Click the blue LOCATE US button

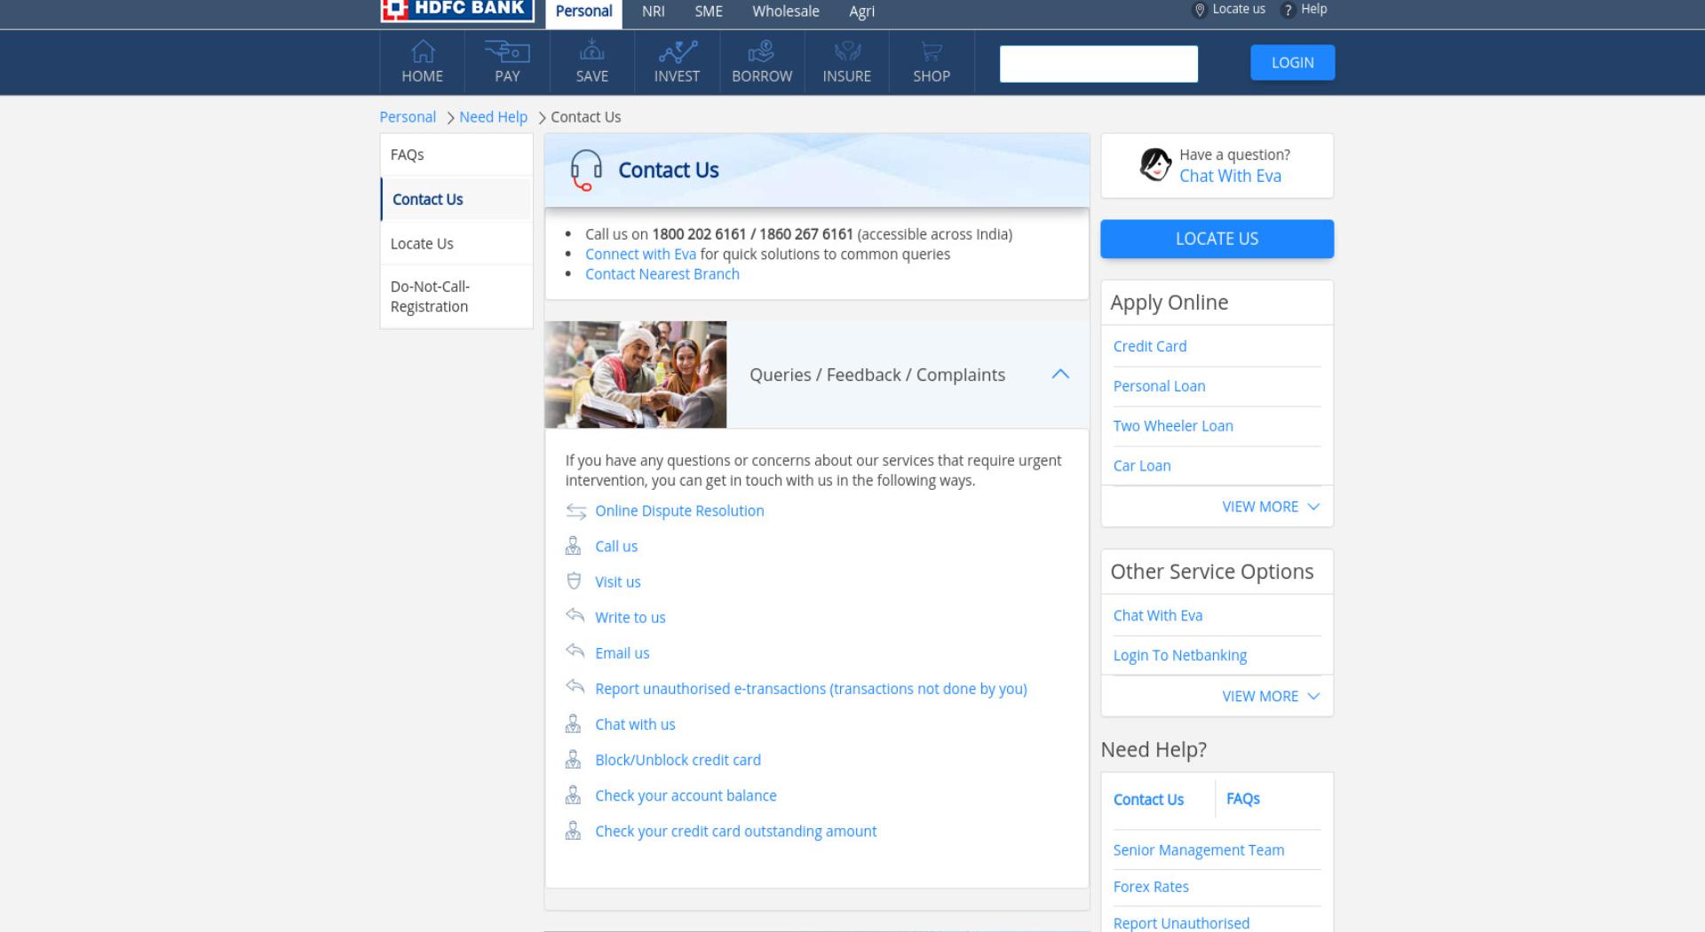point(1217,239)
